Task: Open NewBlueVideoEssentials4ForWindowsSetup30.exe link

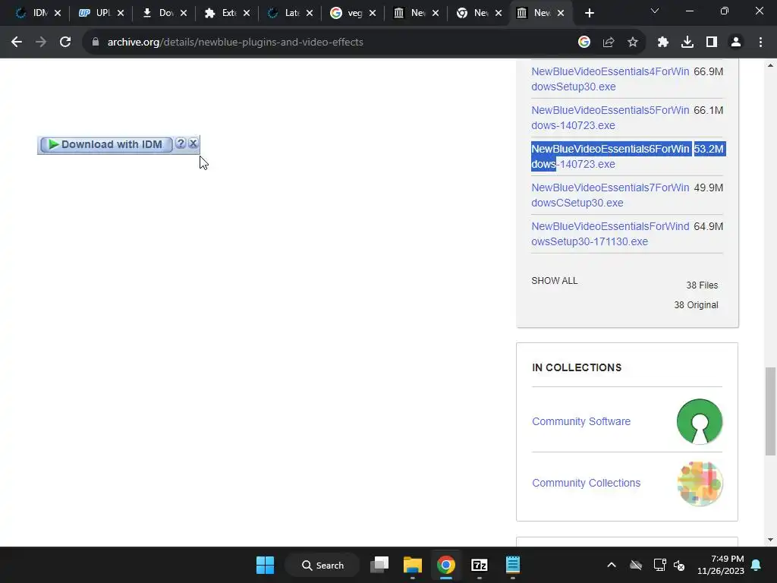Action: 610,79
